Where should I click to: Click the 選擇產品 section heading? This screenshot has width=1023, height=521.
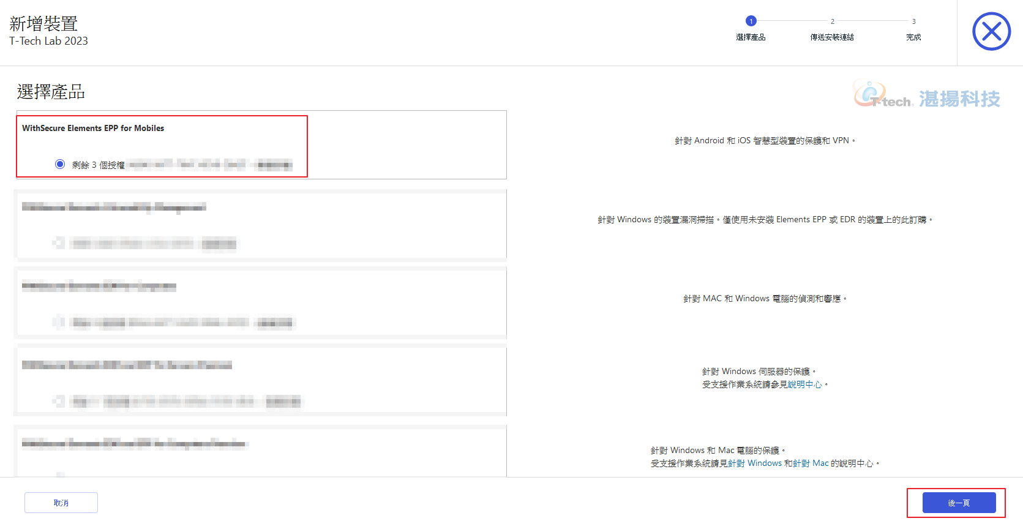[51, 92]
